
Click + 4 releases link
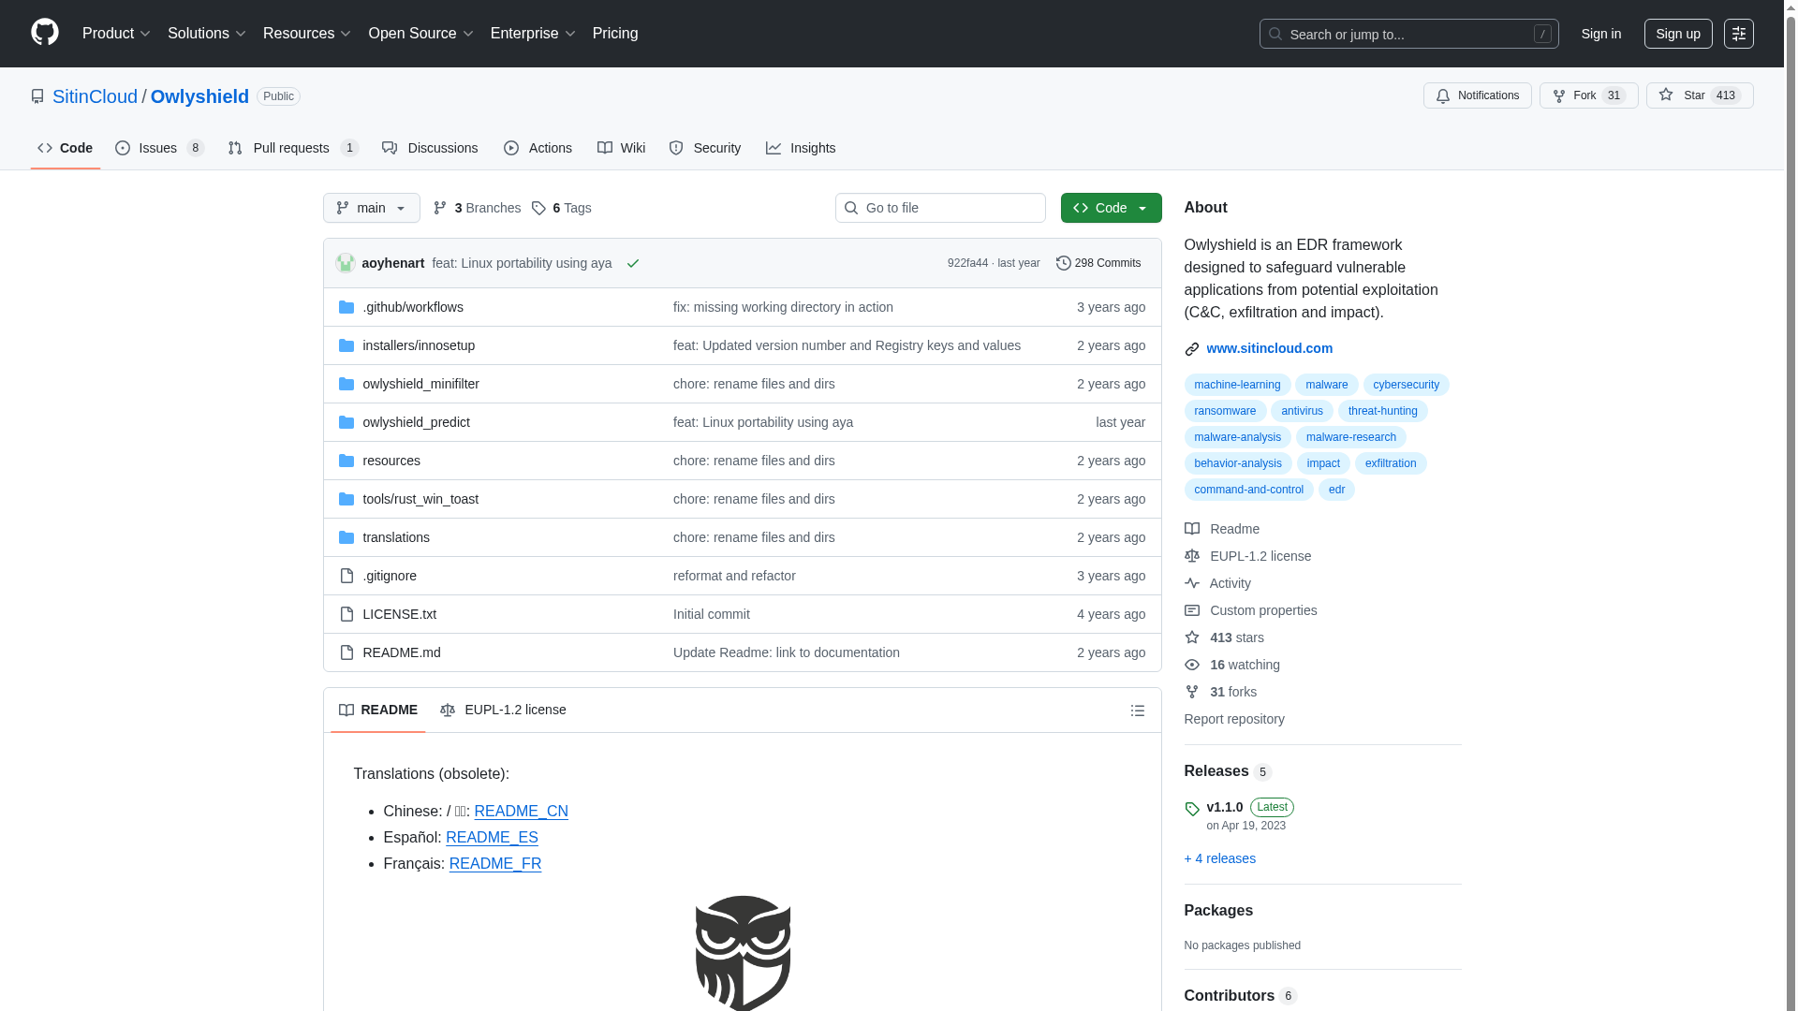(1219, 858)
